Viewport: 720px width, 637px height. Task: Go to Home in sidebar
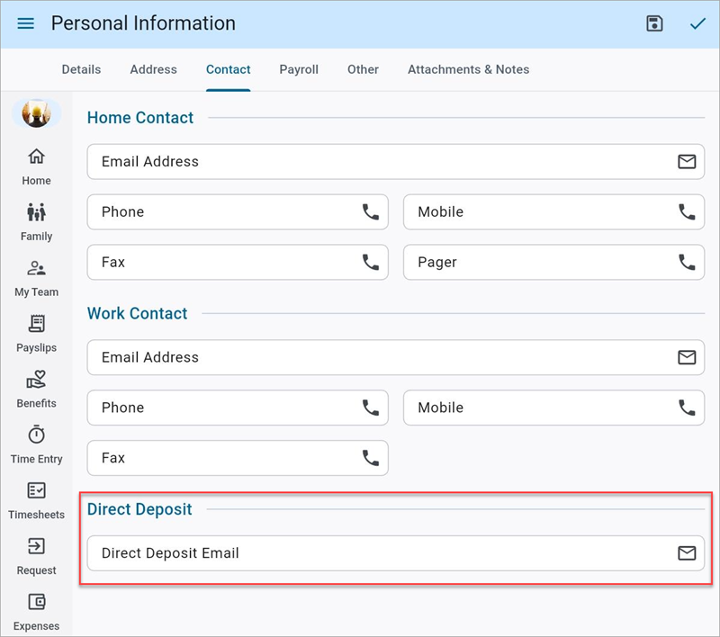(36, 166)
